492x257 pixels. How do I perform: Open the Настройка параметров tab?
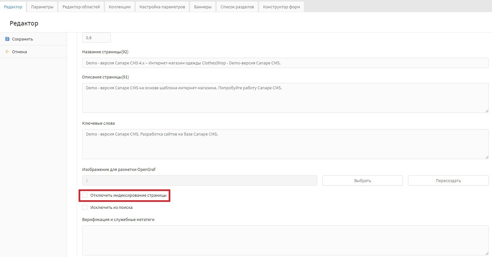click(x=162, y=7)
